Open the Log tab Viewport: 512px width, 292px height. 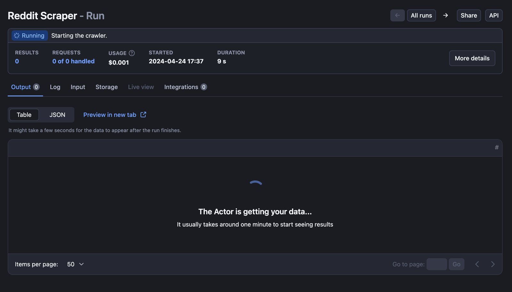(55, 87)
